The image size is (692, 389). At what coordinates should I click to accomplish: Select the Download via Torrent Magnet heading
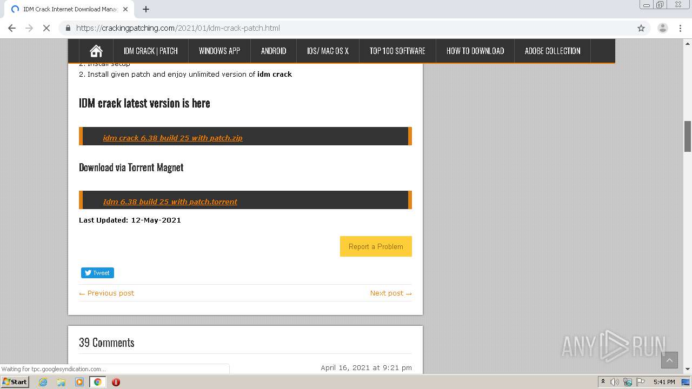(131, 167)
